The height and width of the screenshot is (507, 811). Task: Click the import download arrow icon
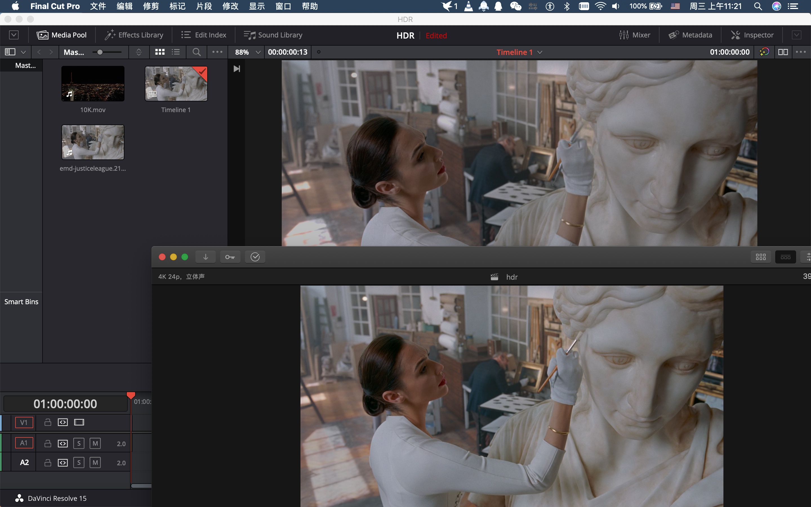pyautogui.click(x=206, y=257)
